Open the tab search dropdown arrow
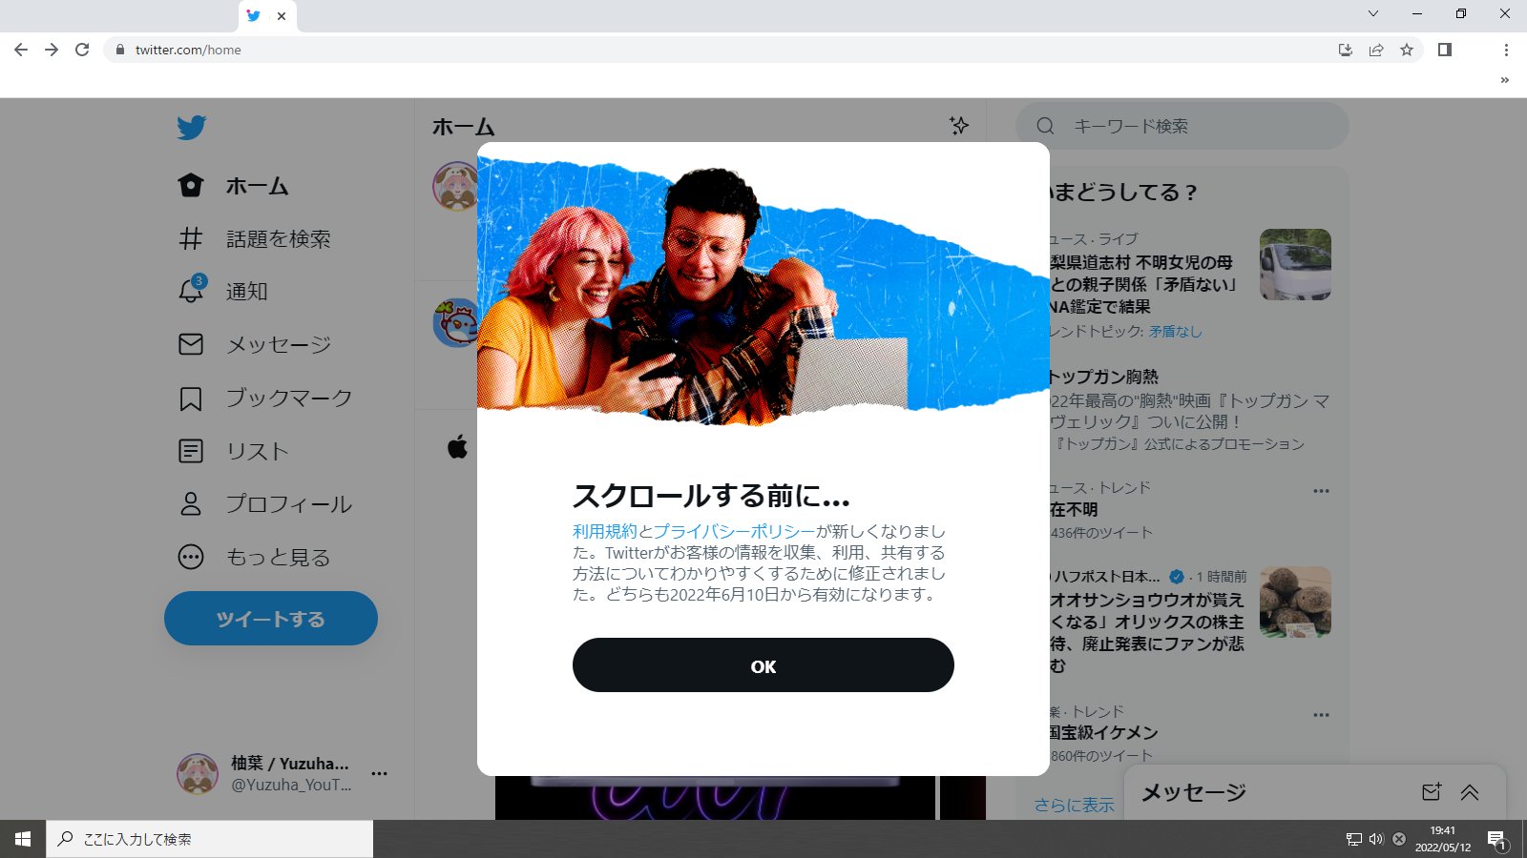The width and height of the screenshot is (1527, 858). point(1373,13)
